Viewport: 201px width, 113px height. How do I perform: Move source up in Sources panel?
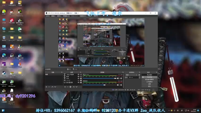click(x=74, y=87)
